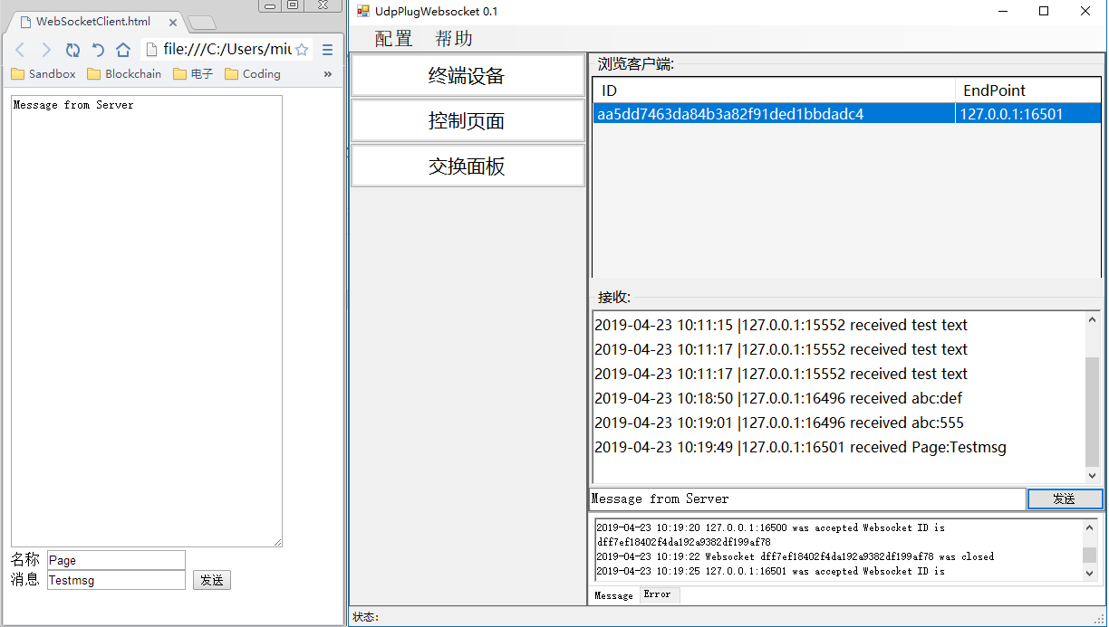Close the WebSocketClient.html tab
1109x627 pixels.
click(x=173, y=22)
